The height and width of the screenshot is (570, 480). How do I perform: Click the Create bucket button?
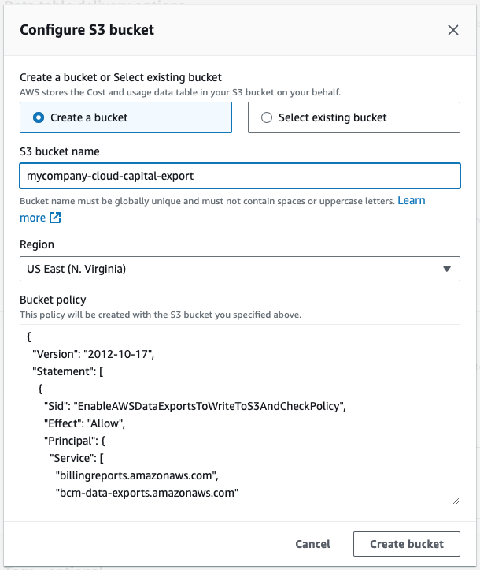click(406, 544)
